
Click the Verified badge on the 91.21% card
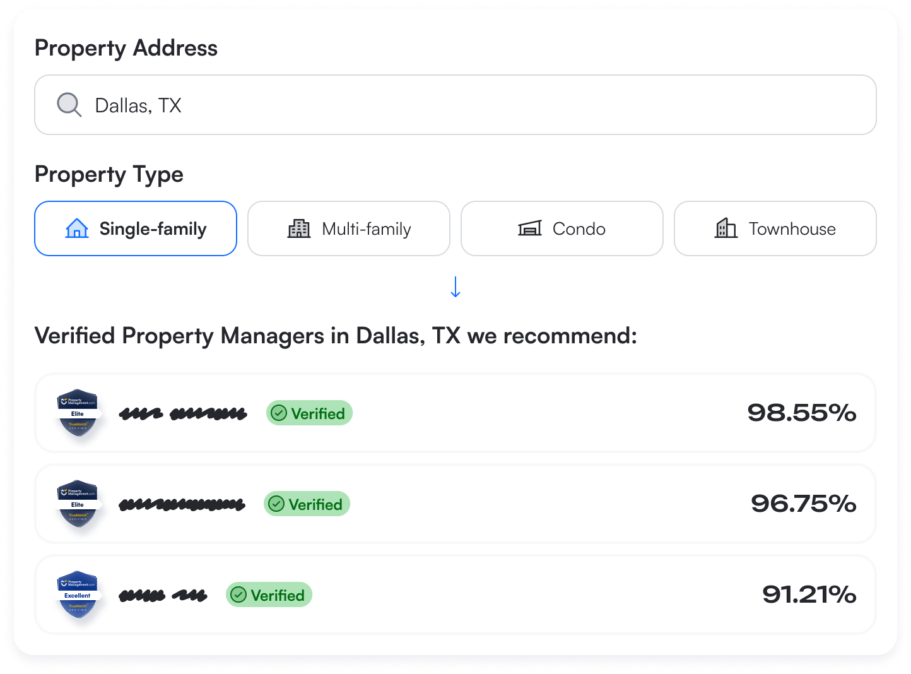(269, 594)
